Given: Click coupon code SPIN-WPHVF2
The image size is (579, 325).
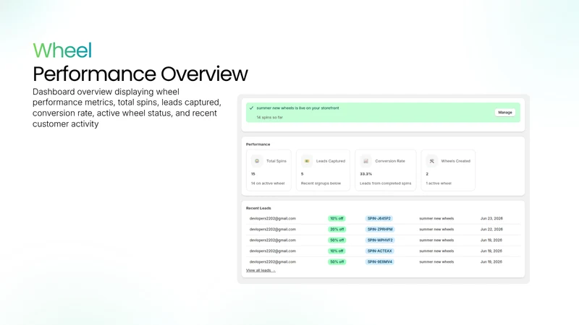Looking at the screenshot, I should [380, 240].
